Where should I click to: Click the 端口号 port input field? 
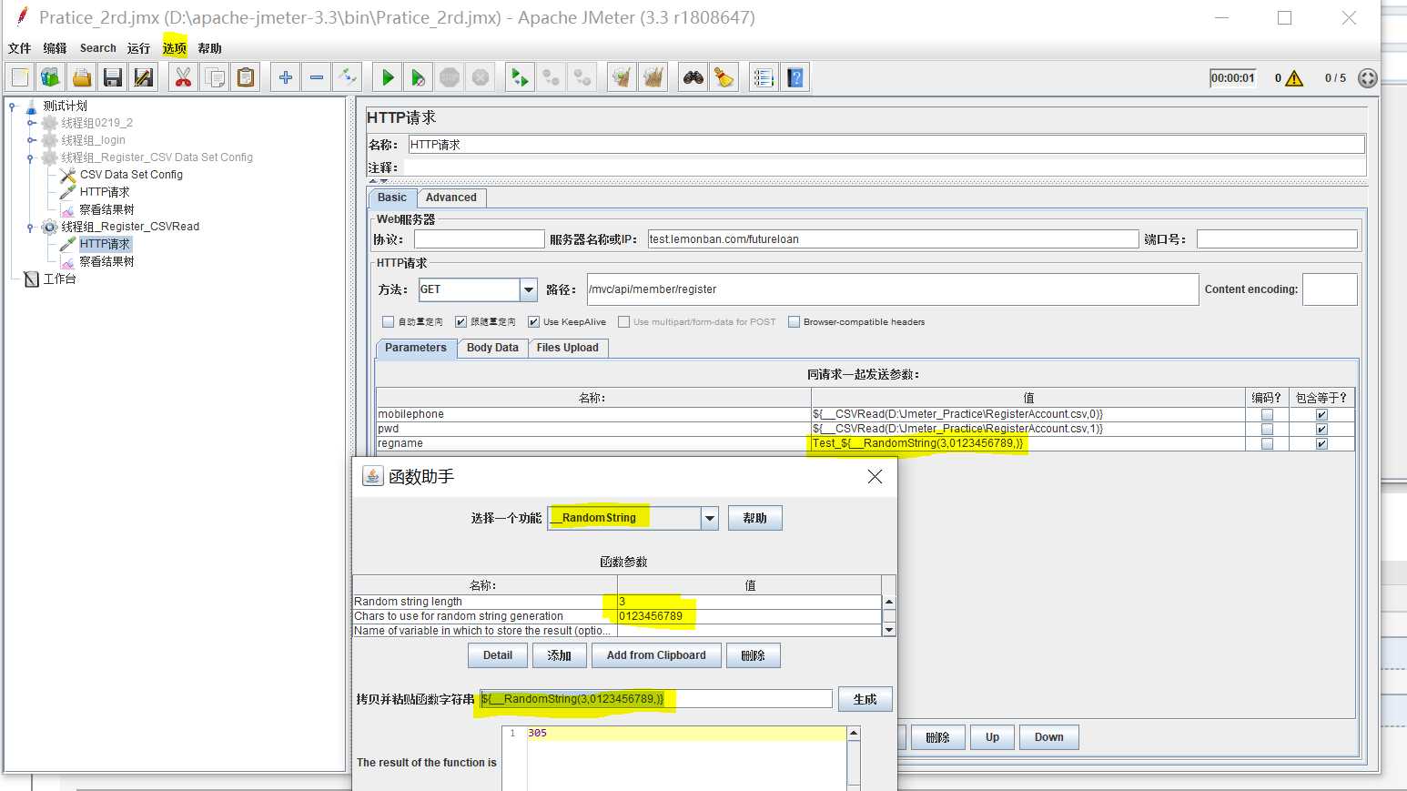(x=1277, y=239)
